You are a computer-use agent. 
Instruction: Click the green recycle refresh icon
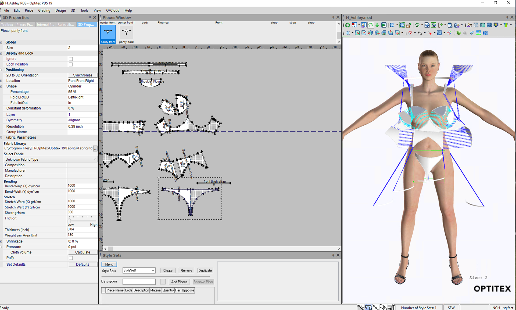click(347, 25)
